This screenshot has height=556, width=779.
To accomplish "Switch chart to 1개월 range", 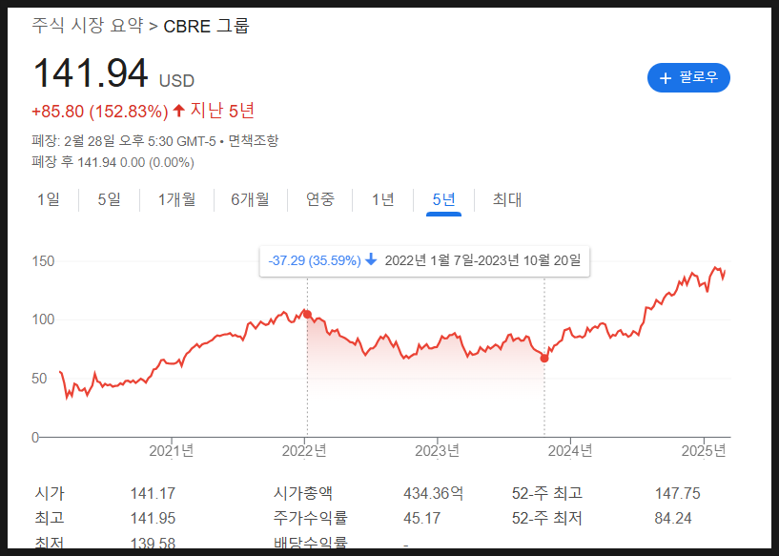I will [176, 199].
